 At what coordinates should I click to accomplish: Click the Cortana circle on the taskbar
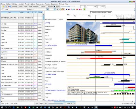click(x=6, y=107)
